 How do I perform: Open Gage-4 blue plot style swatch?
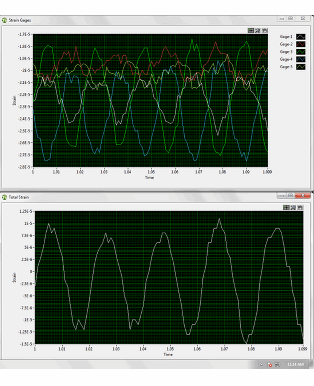301,59
